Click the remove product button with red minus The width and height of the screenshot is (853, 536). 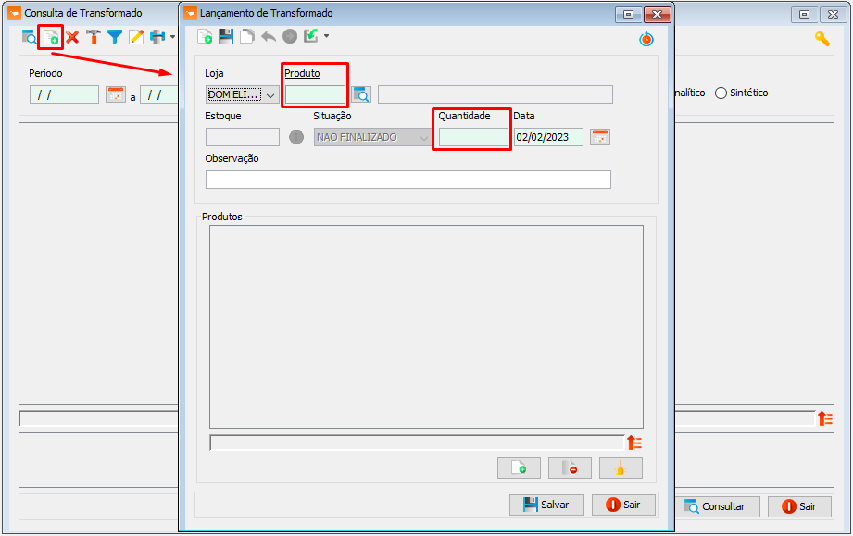(570, 468)
